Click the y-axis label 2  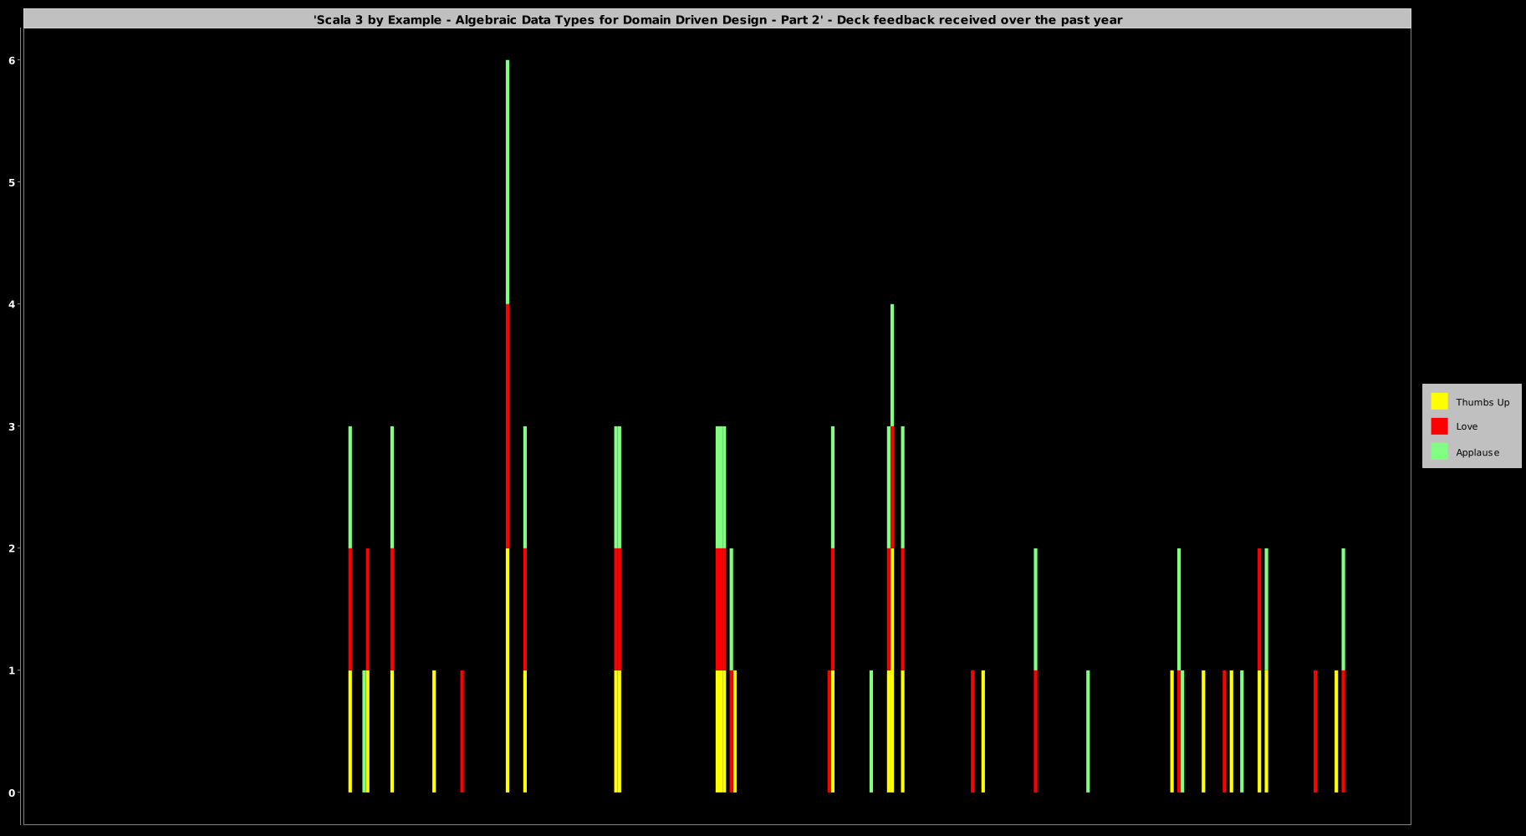click(x=13, y=548)
